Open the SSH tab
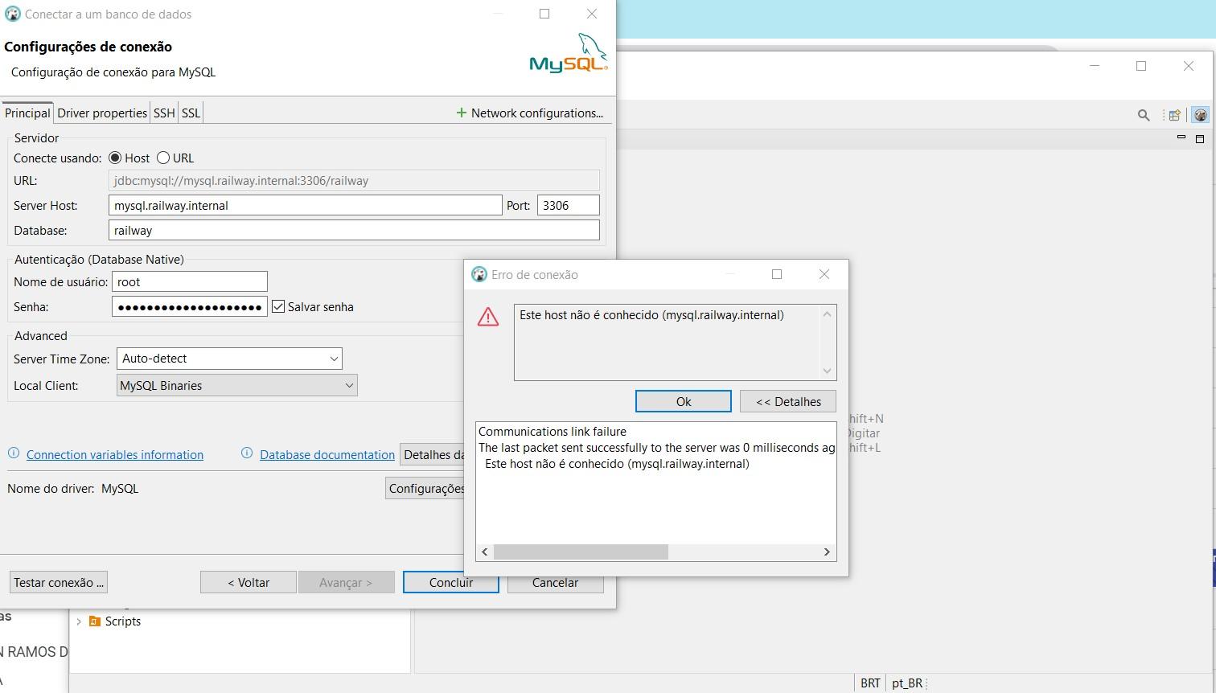The width and height of the screenshot is (1216, 693). [x=164, y=113]
